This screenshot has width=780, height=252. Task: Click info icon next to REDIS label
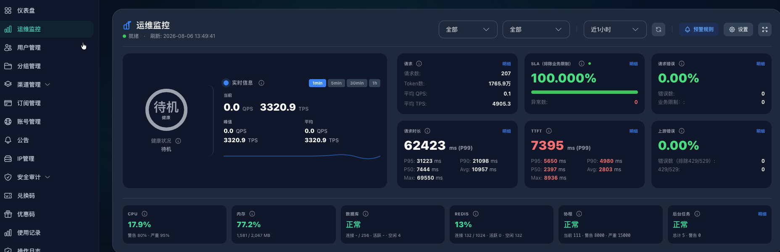[476, 214]
